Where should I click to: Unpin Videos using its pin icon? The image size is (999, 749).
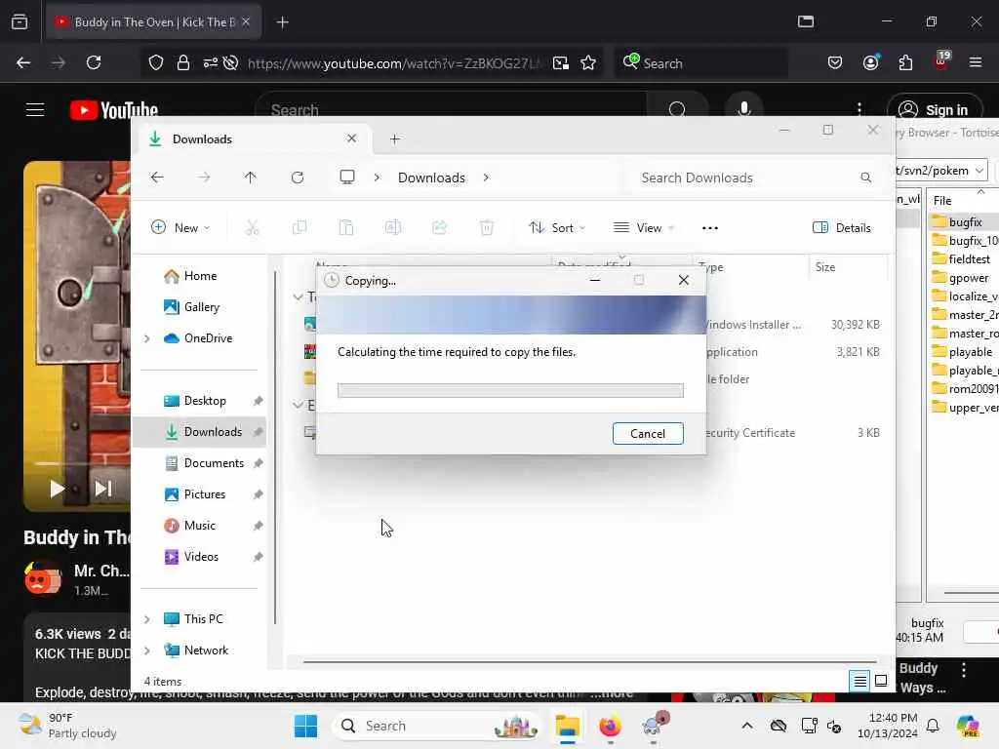point(258,557)
